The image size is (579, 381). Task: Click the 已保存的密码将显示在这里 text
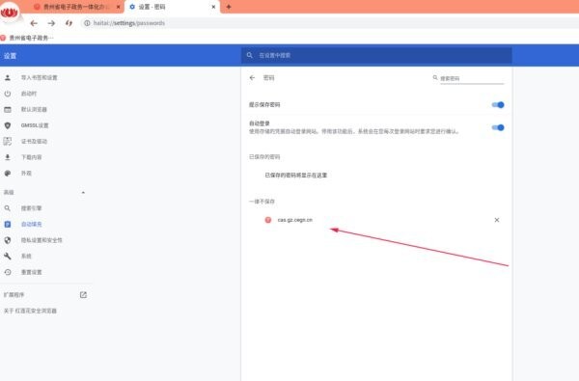[296, 175]
